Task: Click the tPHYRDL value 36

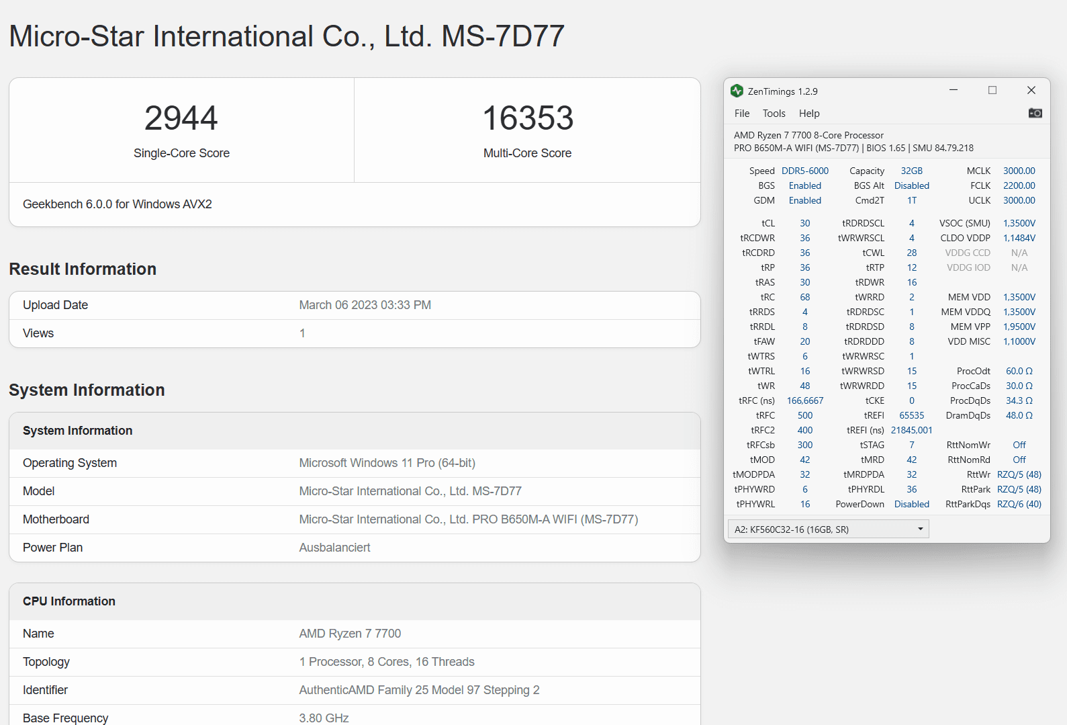Action: pos(912,489)
